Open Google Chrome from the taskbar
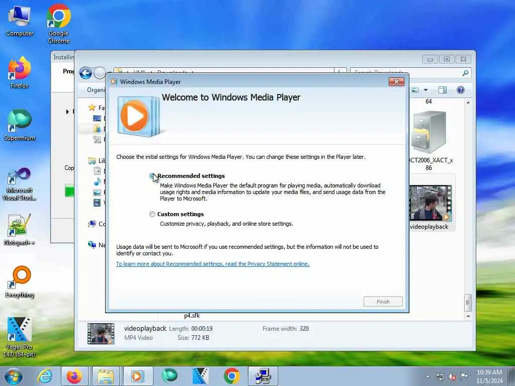515x386 pixels. (231, 376)
